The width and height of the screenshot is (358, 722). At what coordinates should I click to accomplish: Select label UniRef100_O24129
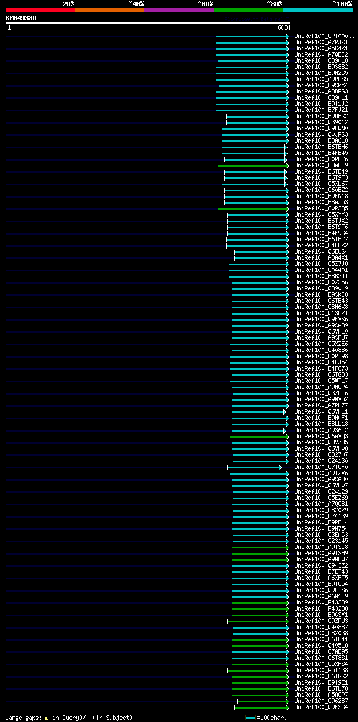(321, 491)
